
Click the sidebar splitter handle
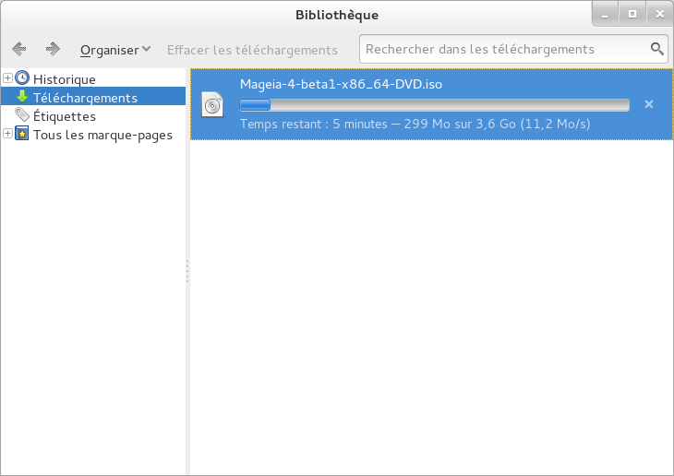click(187, 271)
